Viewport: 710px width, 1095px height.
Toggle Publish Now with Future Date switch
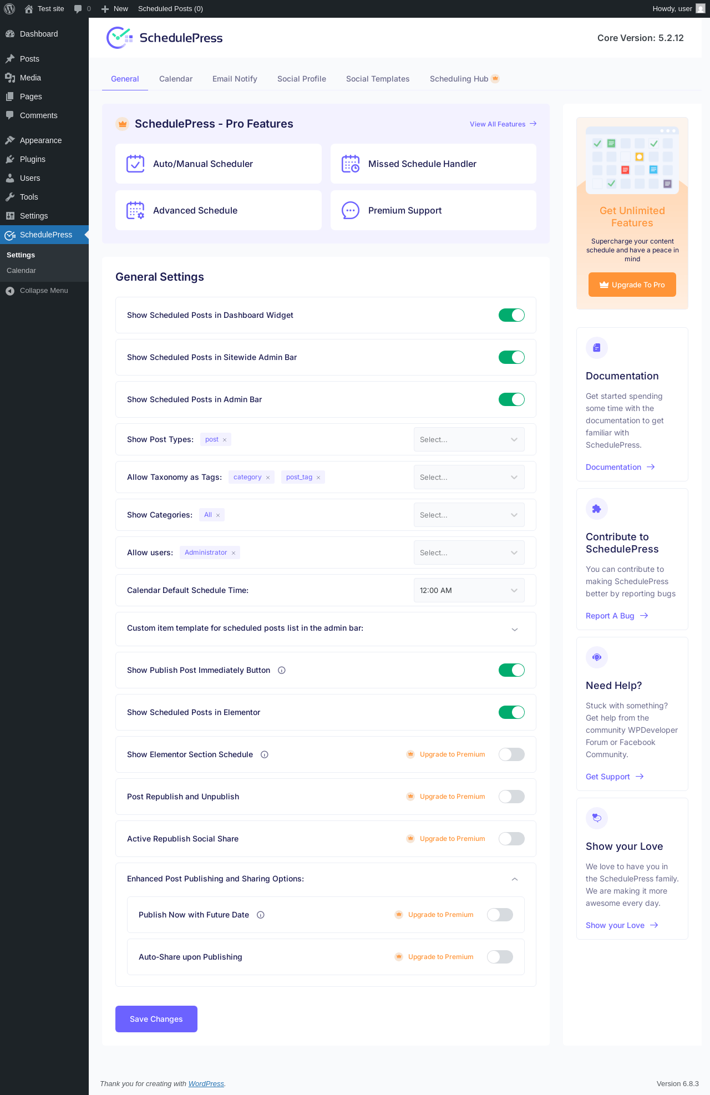click(x=500, y=915)
